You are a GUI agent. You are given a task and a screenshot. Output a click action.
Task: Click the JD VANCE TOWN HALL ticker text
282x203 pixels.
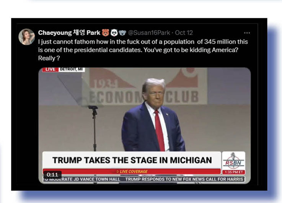[x=82, y=179]
